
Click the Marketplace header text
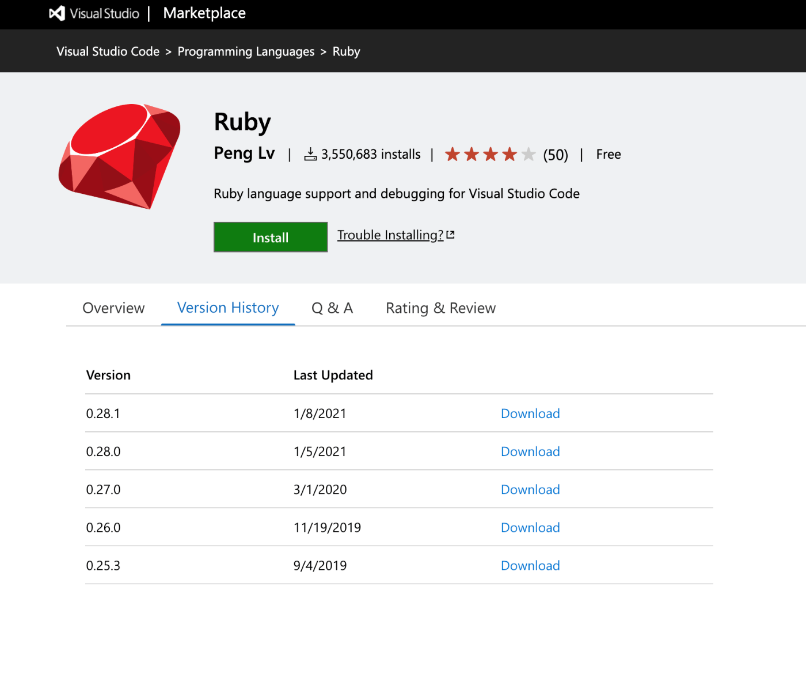(204, 13)
